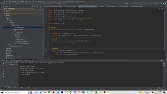The width and height of the screenshot is (167, 94).
Task: Select AnotherPersonServiceImpl in project tree
Action: pos(24,38)
